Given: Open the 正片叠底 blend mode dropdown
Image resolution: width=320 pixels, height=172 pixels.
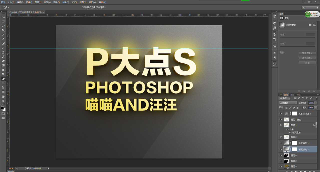Looking at the screenshot, I should tap(288, 103).
